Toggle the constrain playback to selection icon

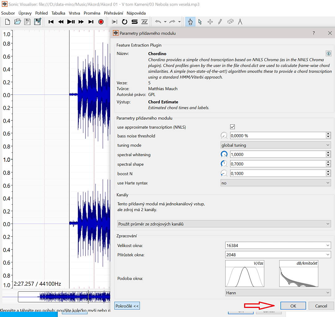tap(114, 22)
